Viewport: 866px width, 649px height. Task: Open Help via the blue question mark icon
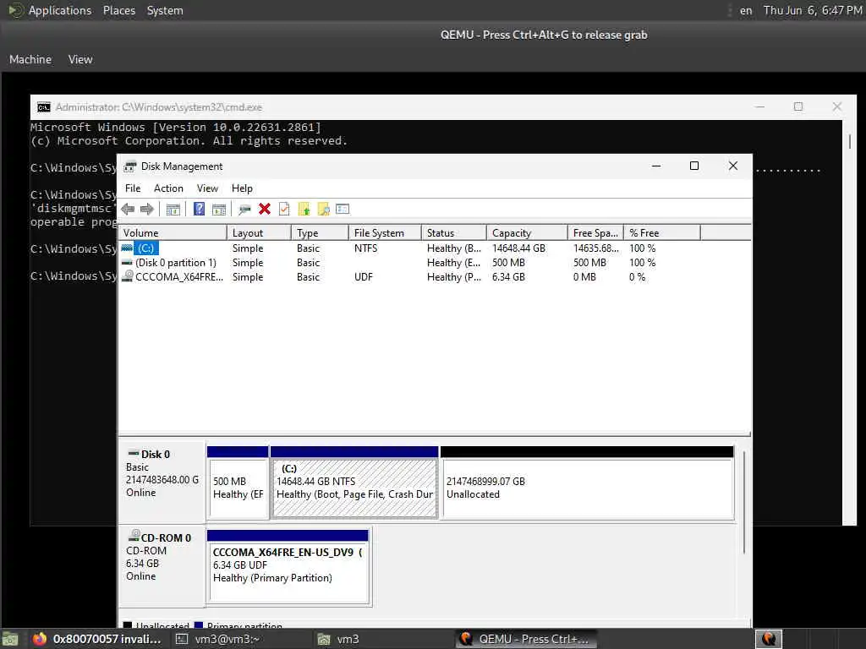200,210
